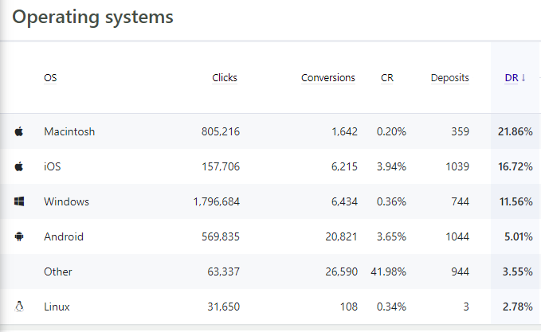Click the DR sort arrow icon
The image size is (541, 332).
pyautogui.click(x=523, y=78)
